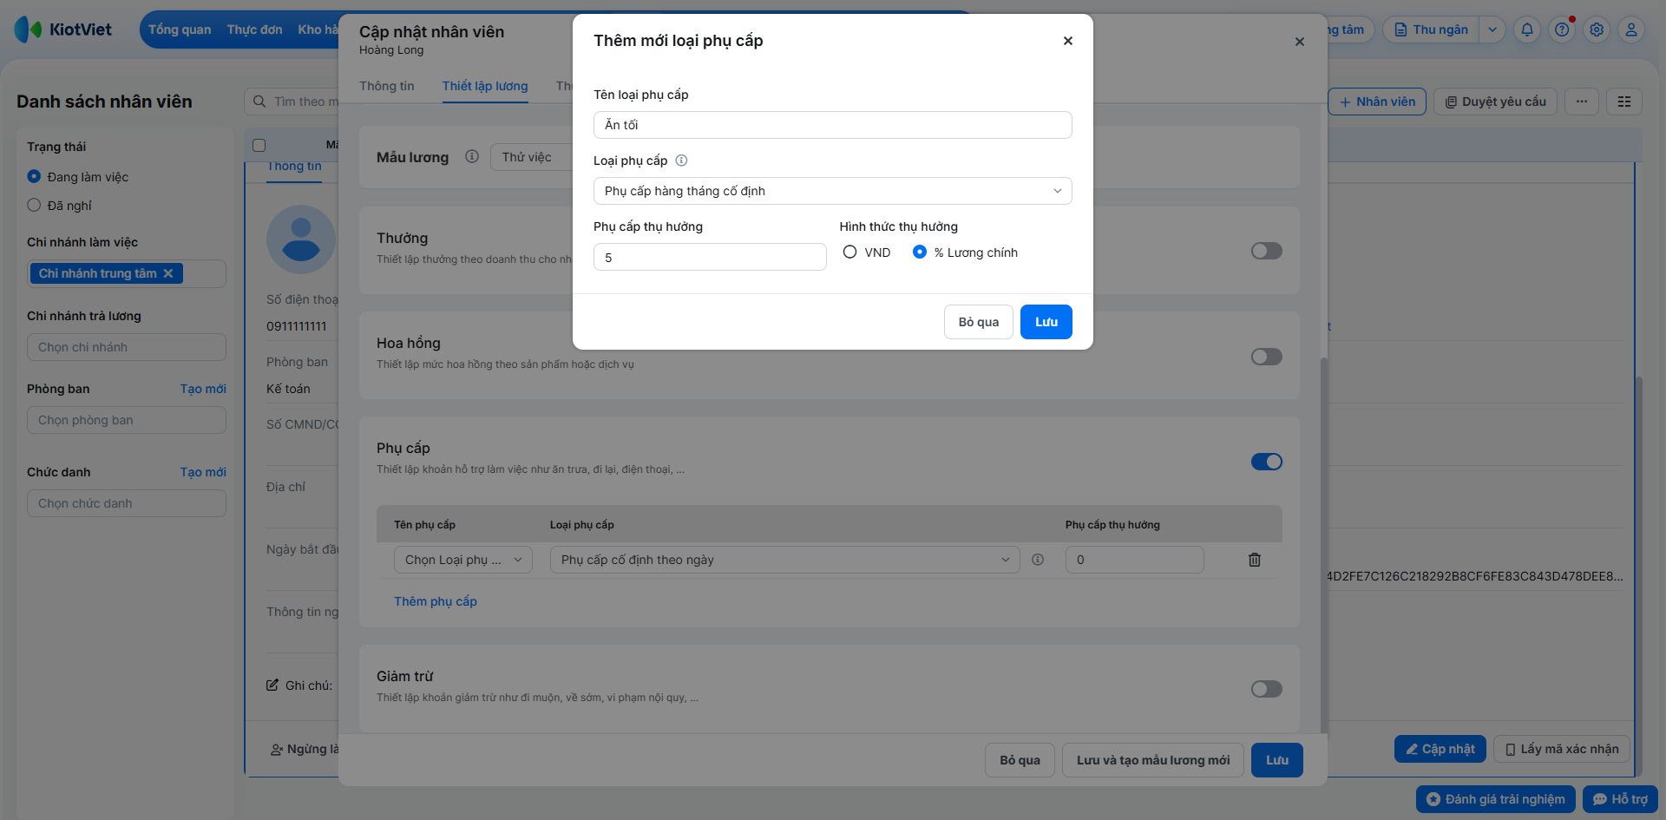Switch to the Thông tin tab

tap(387, 86)
